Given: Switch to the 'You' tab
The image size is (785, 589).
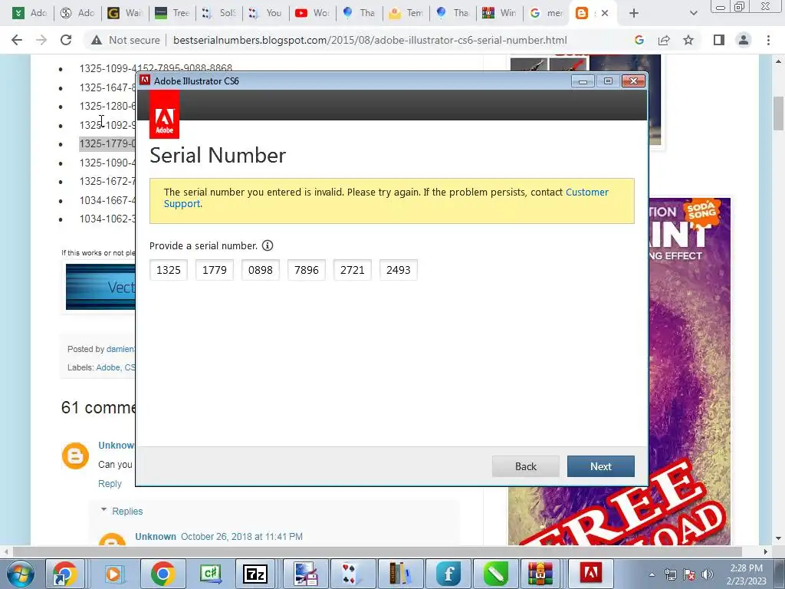Looking at the screenshot, I should pos(266,13).
